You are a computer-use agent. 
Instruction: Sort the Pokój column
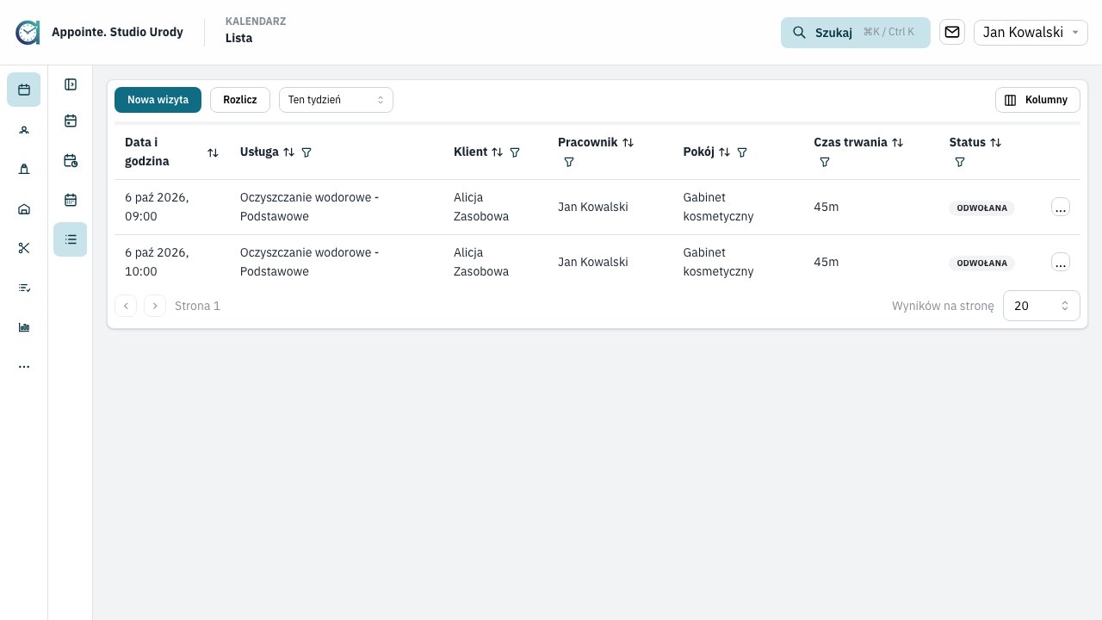(x=725, y=152)
